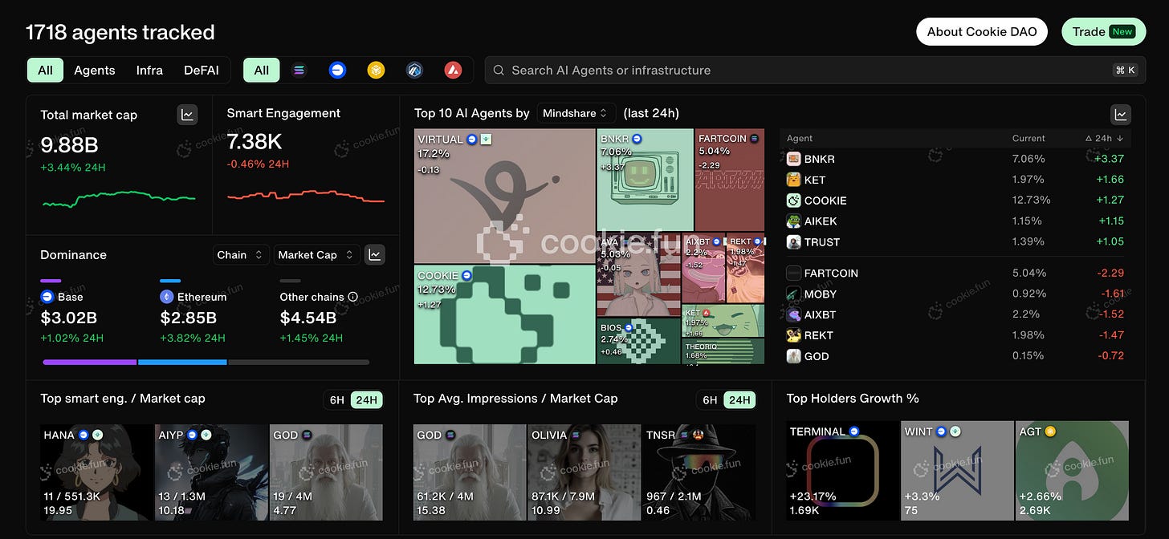This screenshot has height=539, width=1169.
Task: Switch to the Agents tab
Action: [x=95, y=71]
